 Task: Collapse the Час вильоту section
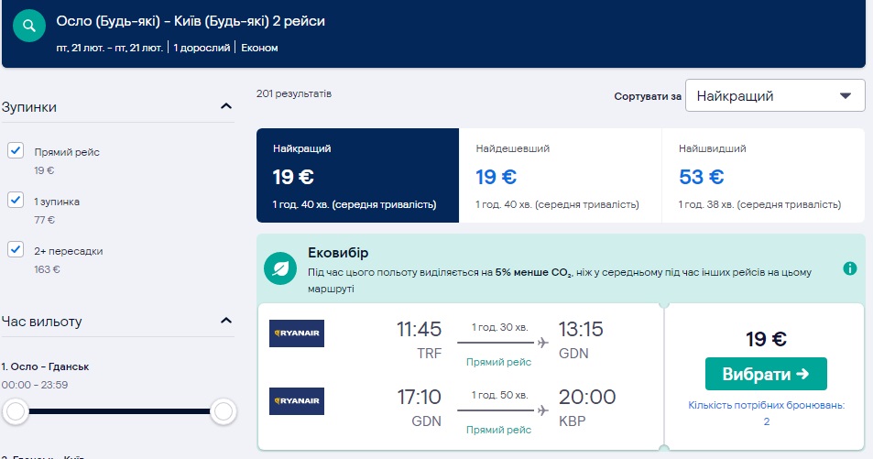[226, 321]
